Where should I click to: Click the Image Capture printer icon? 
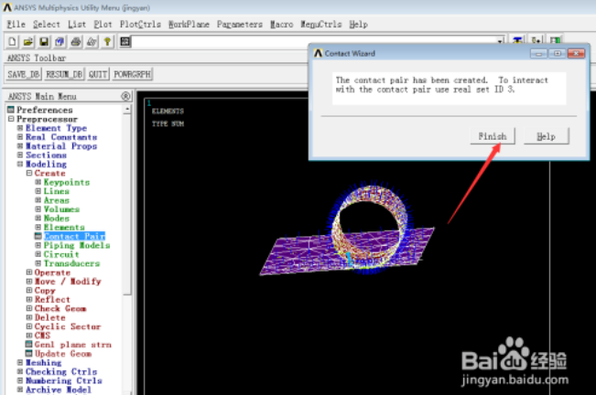tap(76, 41)
